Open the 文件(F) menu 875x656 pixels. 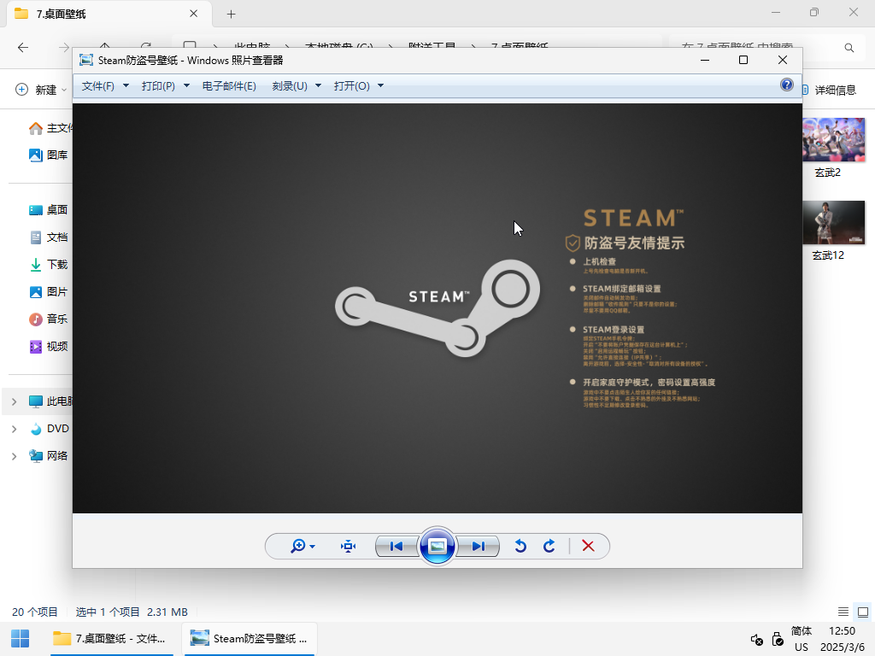click(105, 86)
